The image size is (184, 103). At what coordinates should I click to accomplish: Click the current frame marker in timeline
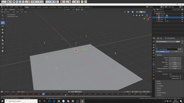pos(43,94)
